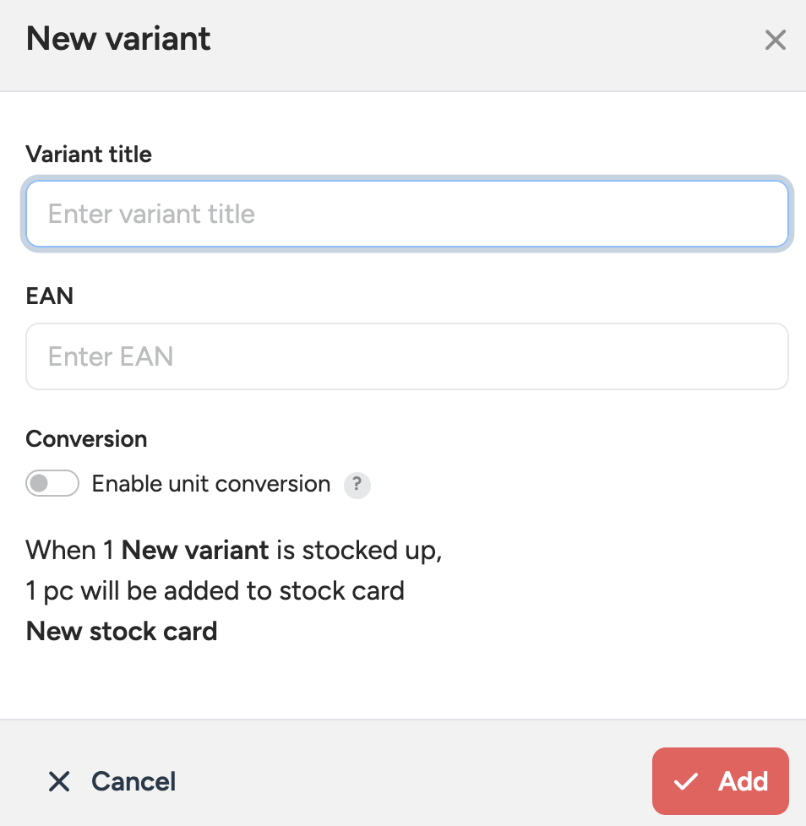Click the 'Variant title' field label
Screen dimensions: 806x826
pos(89,155)
